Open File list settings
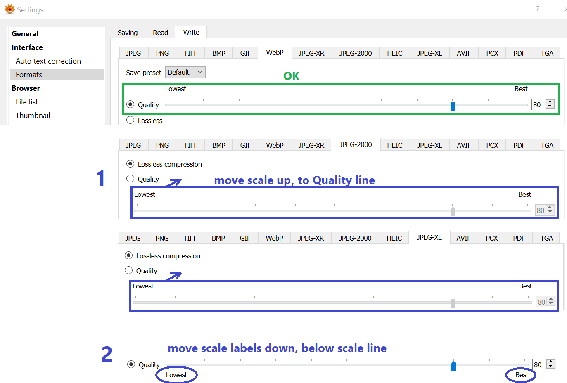The width and height of the screenshot is (567, 383). (27, 102)
